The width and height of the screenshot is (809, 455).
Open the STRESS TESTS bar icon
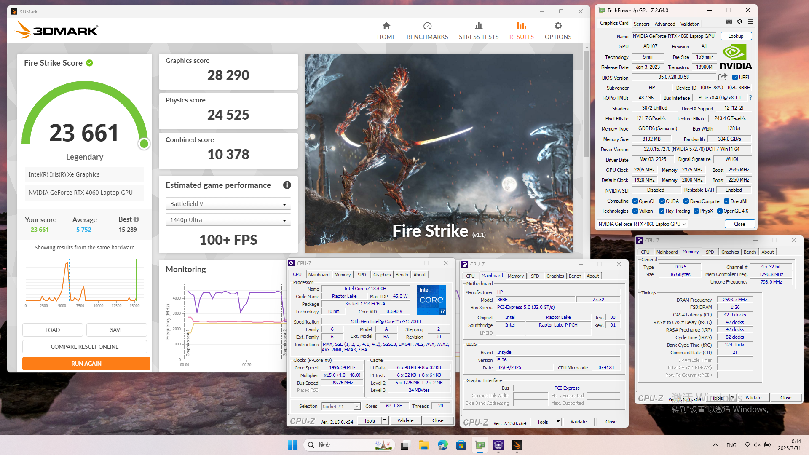pyautogui.click(x=479, y=26)
